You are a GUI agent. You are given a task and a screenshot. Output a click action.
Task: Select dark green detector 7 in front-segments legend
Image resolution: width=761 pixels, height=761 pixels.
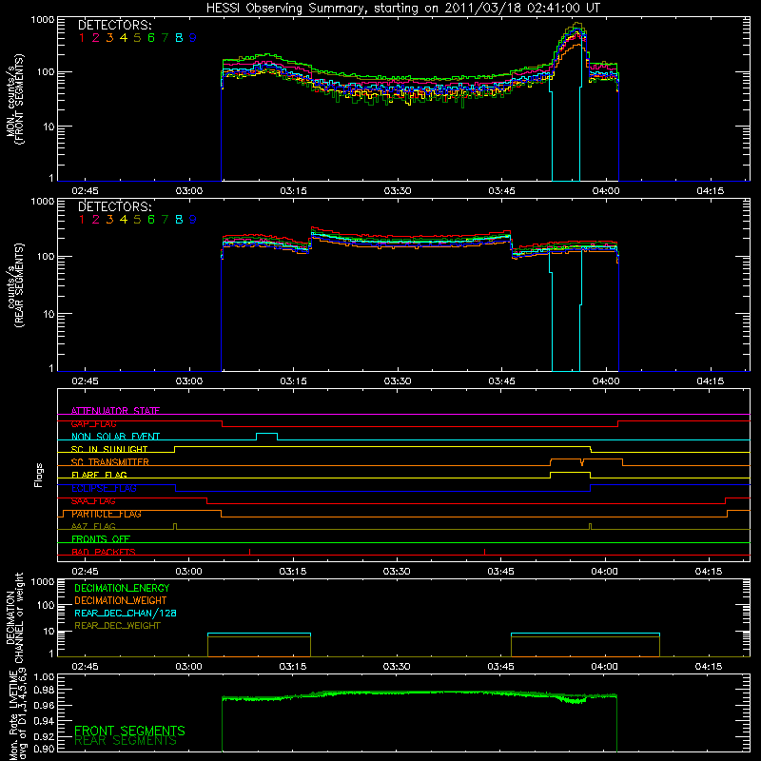[x=165, y=38]
